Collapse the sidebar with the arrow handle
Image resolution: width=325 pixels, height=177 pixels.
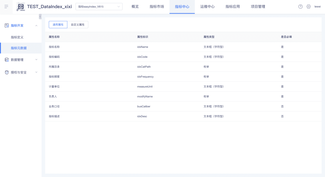(40, 17)
